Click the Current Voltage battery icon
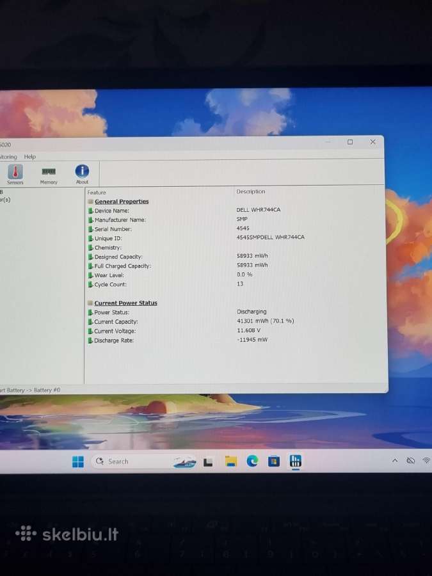This screenshot has height=576, width=432. click(90, 331)
